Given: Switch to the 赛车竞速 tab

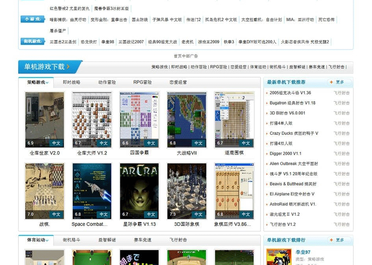Looking at the screenshot, I should [x=143, y=240].
